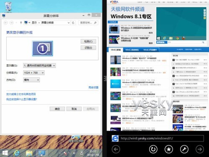Click the yesky logo on the web page
The width and height of the screenshot is (209, 157).
pos(114,2)
